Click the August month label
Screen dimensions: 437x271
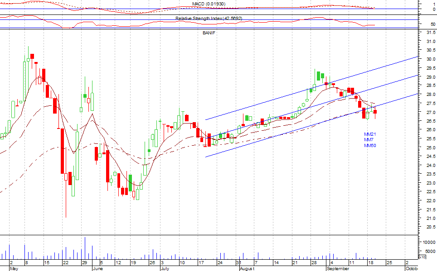pyautogui.click(x=247, y=268)
